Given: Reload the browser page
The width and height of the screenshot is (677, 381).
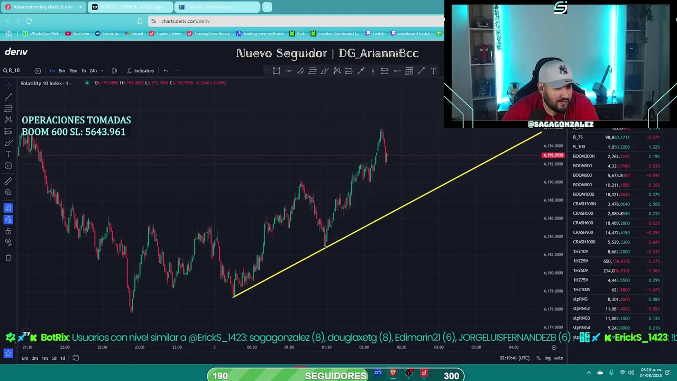Looking at the screenshot, I should coord(29,21).
